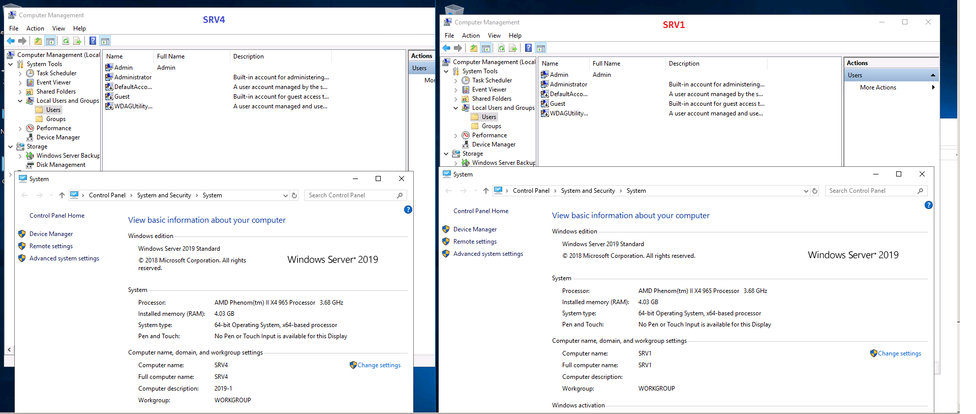Open Advanced system settings in SRV1 System window

point(488,254)
